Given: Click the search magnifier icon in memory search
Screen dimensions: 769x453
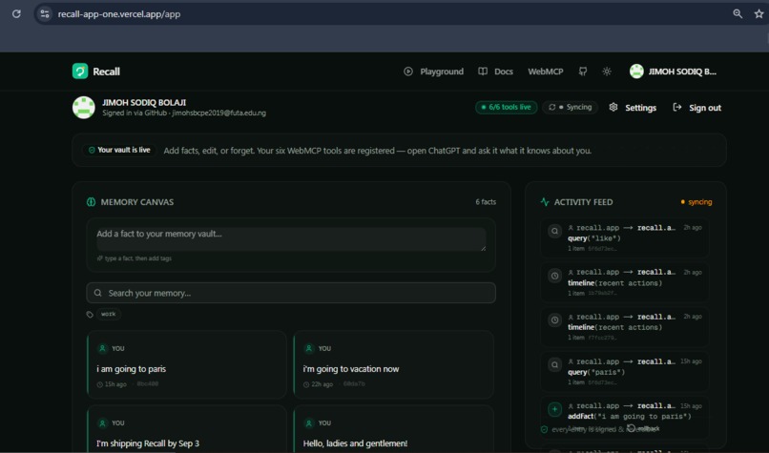Looking at the screenshot, I should [x=98, y=293].
